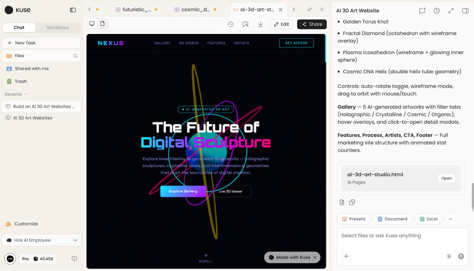Click the Kuse logo

18,10
